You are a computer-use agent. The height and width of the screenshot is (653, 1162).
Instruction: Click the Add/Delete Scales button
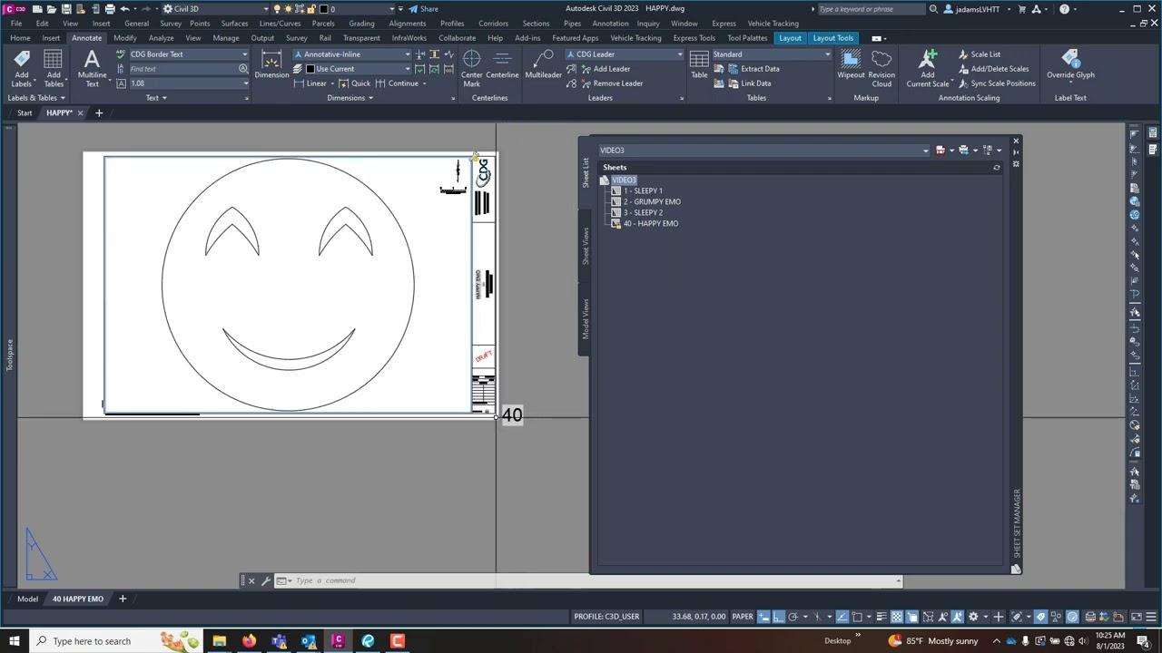pyautogui.click(x=992, y=69)
